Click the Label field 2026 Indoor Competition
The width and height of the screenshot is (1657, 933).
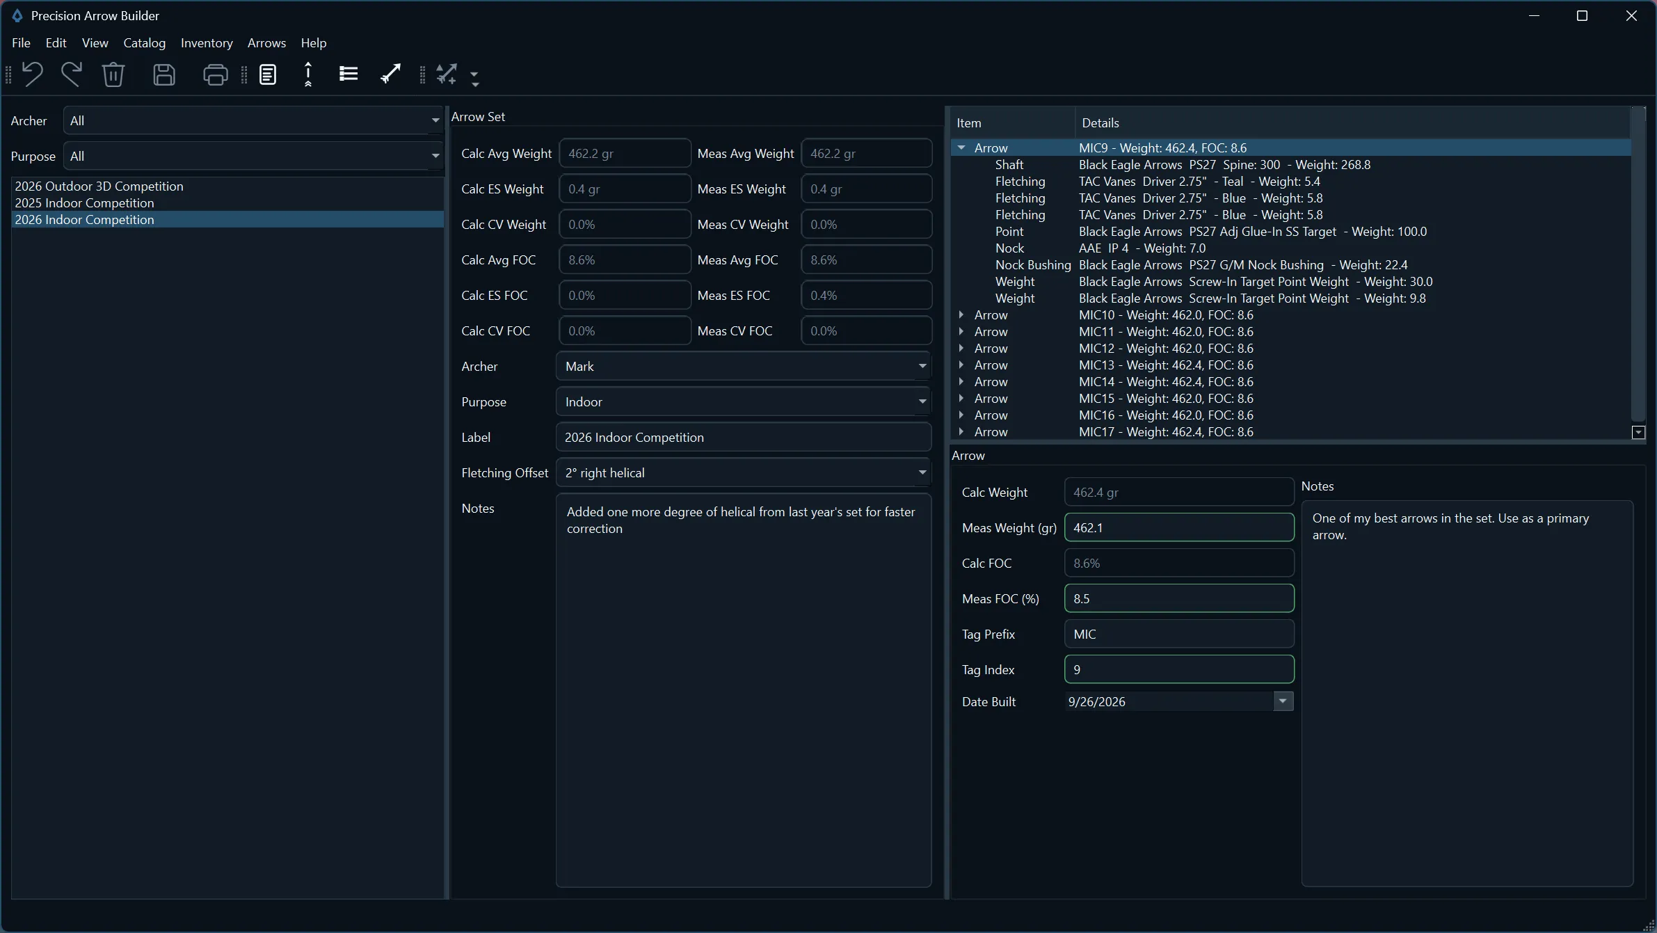(x=744, y=437)
